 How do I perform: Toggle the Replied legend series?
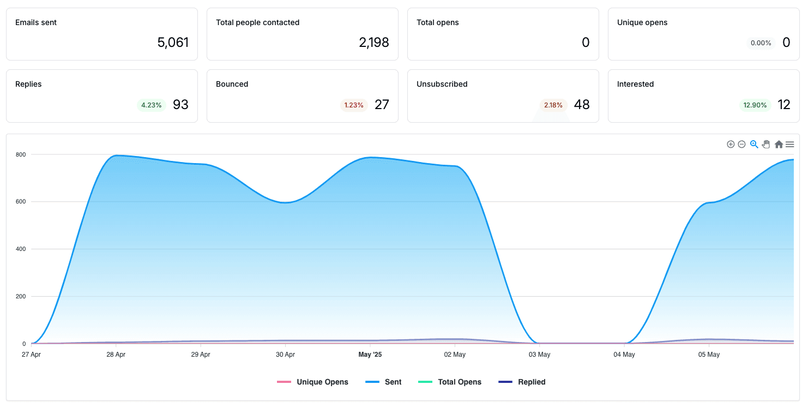pyautogui.click(x=522, y=382)
